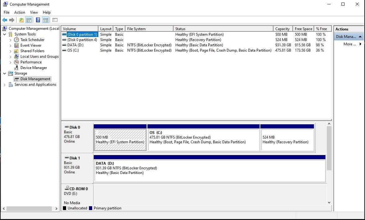Screen dimensions: 365x220
Task: Click the Computer Management root icon
Action: pos(5,29)
